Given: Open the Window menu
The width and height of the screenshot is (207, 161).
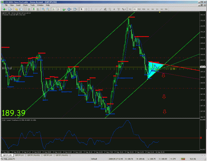Looking at the screenshot, I should click(x=40, y=5).
